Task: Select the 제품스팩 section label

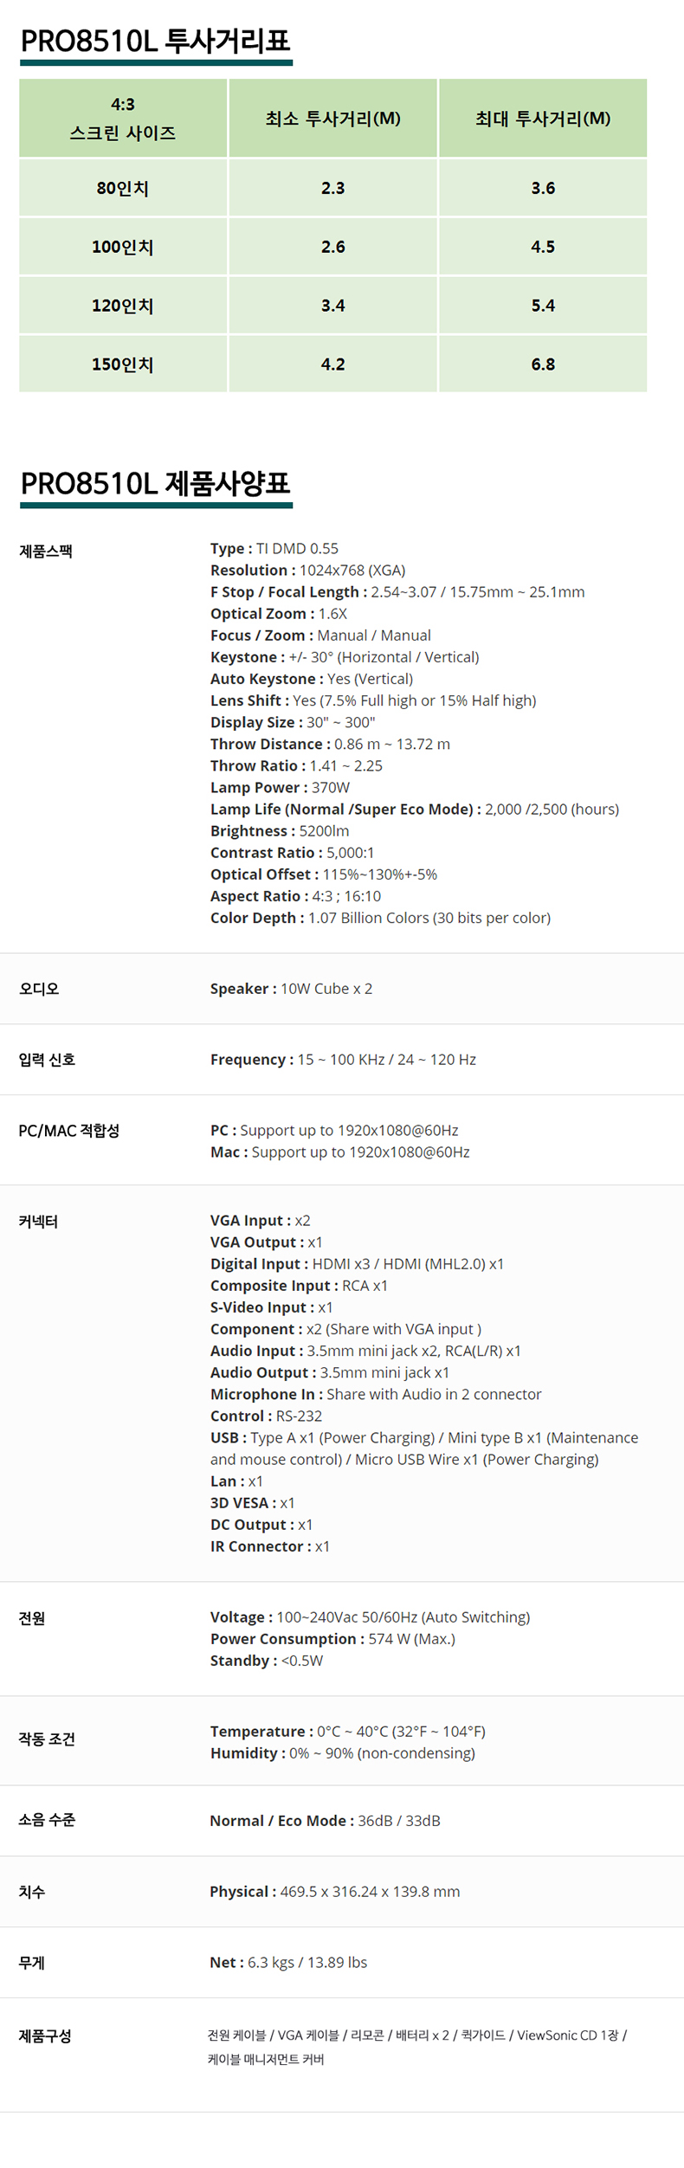Action: click(x=46, y=552)
